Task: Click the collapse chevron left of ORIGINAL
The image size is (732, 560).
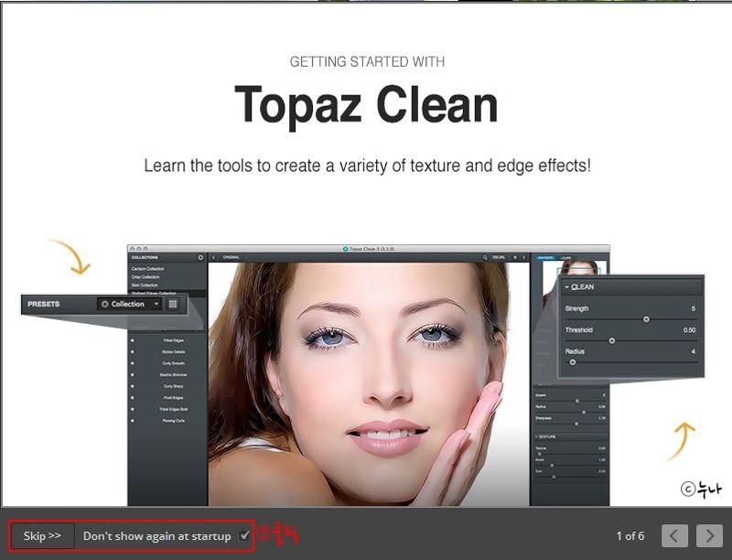Action: [214, 258]
